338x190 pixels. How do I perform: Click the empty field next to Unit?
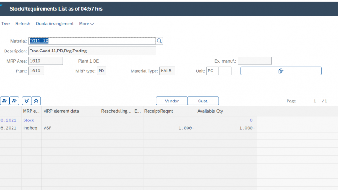225,71
